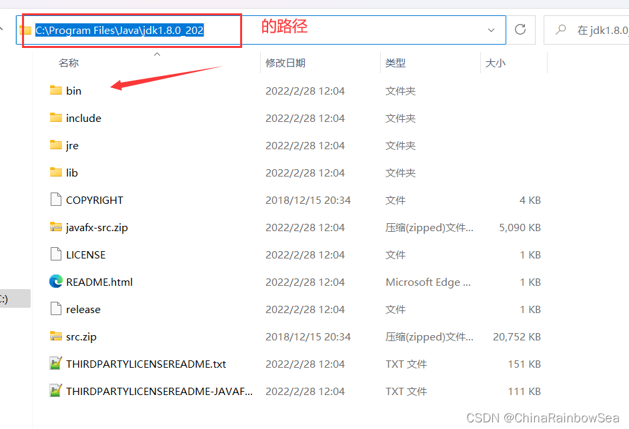Sort by 类型 column header
Image resolution: width=629 pixels, height=429 pixels.
tap(395, 63)
